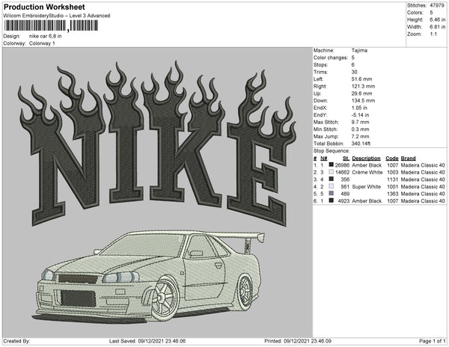
Task: Click the Min Stitch value '0.3 mm'
Action: click(360, 129)
